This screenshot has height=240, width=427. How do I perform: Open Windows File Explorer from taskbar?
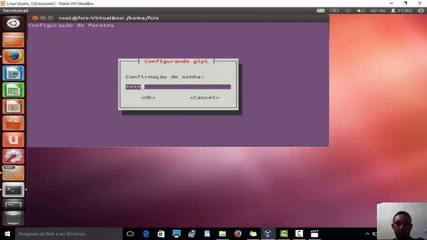[x=222, y=234]
